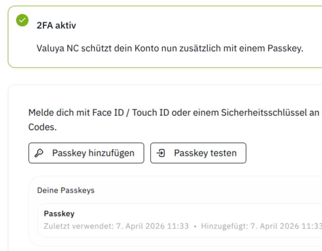This screenshot has width=322, height=251.
Task: Click the Hinzugefügt date text
Action: pyautogui.click(x=261, y=226)
